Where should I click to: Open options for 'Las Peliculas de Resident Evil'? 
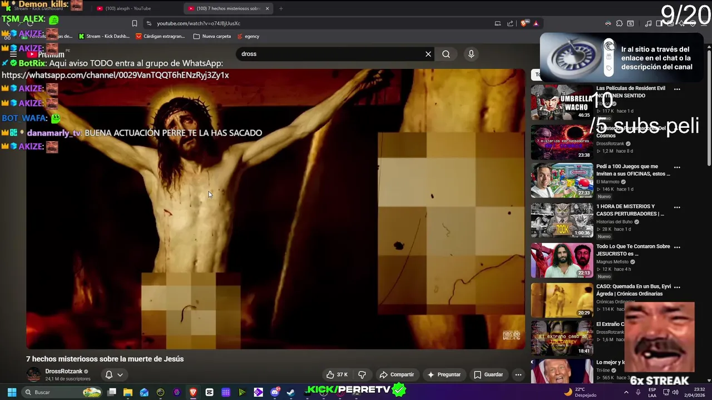point(677,89)
